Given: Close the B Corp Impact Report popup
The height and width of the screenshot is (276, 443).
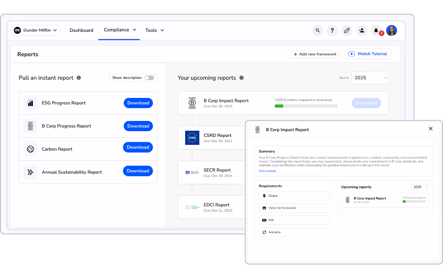Looking at the screenshot, I should coord(431,128).
